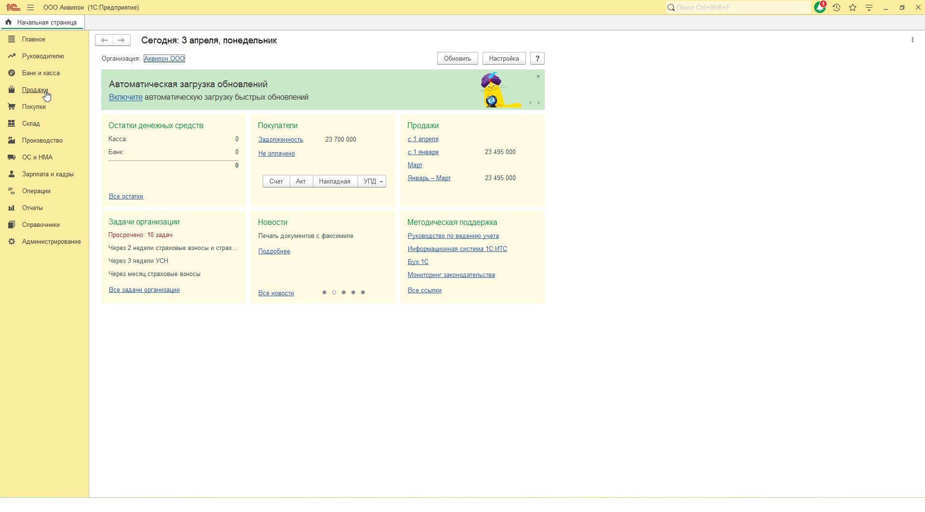Open notifications bell with badge
This screenshot has height=512, width=925.
[x=820, y=7]
